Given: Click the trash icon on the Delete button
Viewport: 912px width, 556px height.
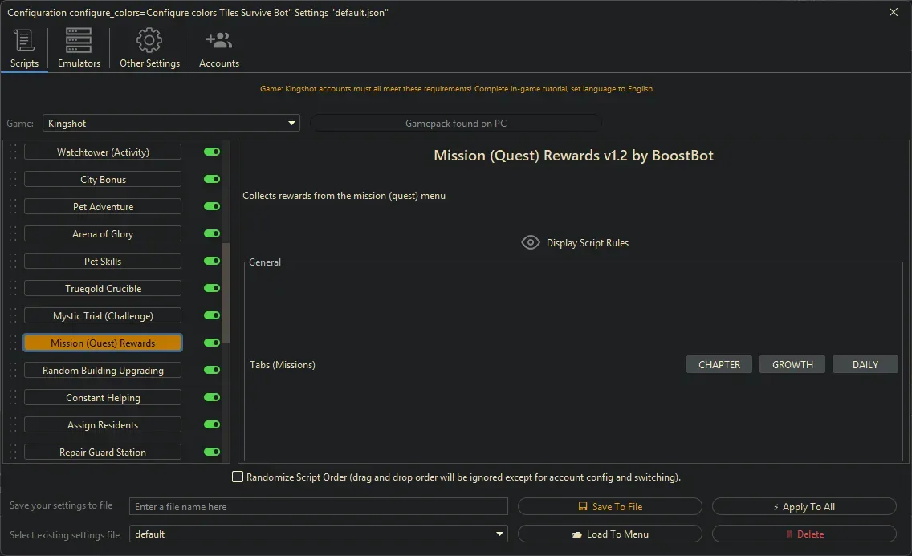Looking at the screenshot, I should (x=791, y=534).
